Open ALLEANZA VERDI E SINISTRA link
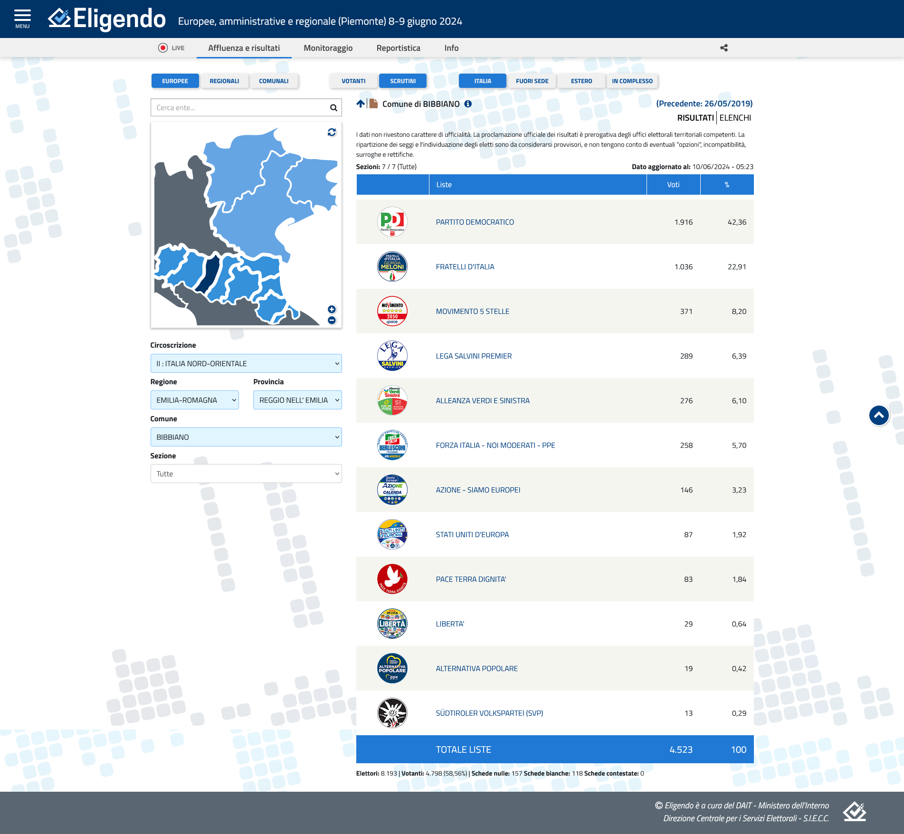This screenshot has width=904, height=834. pyautogui.click(x=483, y=400)
